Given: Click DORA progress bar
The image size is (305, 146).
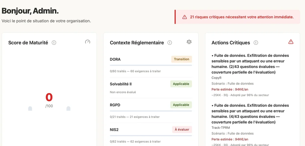Looking at the screenshot, I should (x=151, y=65).
